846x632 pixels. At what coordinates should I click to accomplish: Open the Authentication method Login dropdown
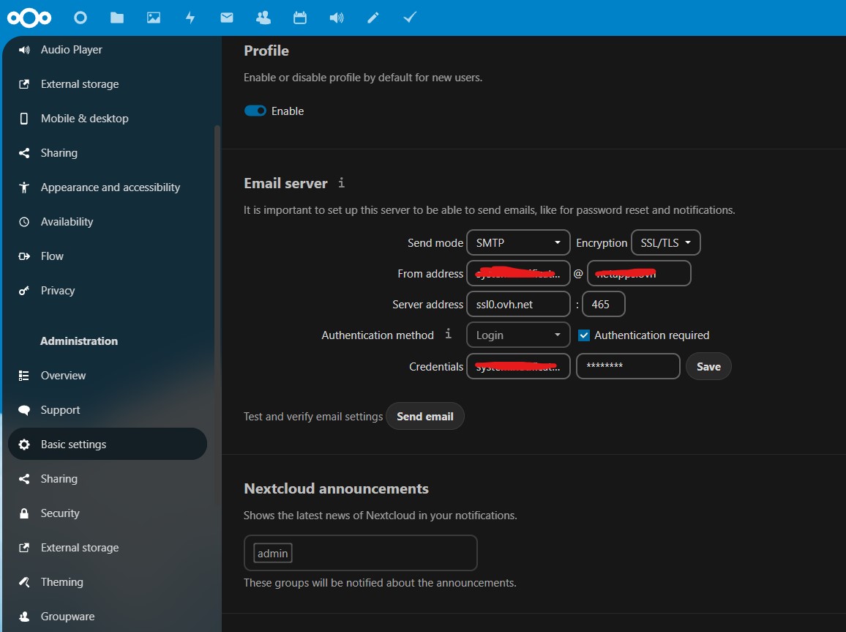[518, 335]
